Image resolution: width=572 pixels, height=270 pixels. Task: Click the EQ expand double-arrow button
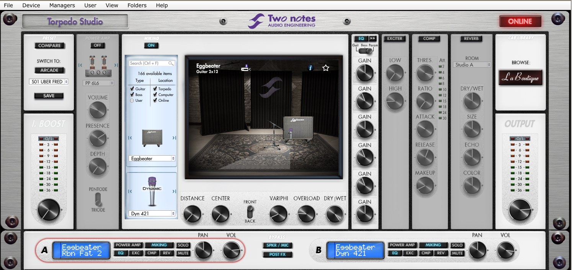click(372, 39)
